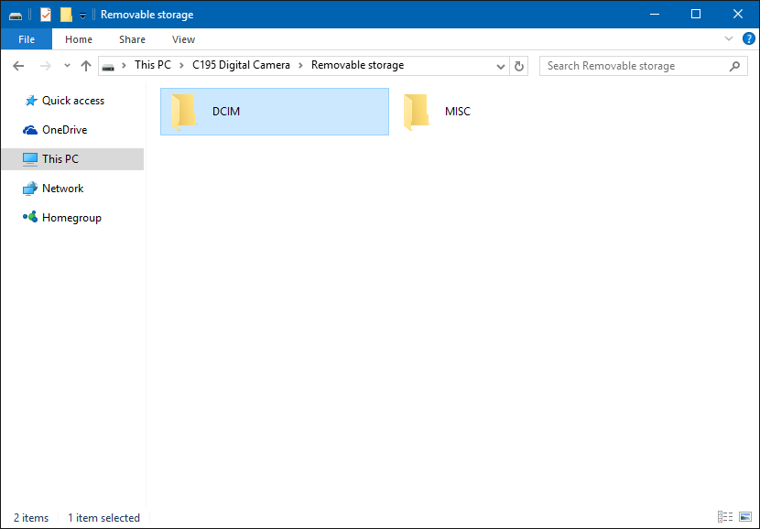
Task: Open Homegroup in navigation pane
Action: (x=72, y=218)
